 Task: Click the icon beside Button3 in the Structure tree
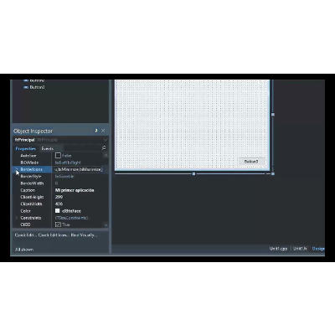(26, 87)
